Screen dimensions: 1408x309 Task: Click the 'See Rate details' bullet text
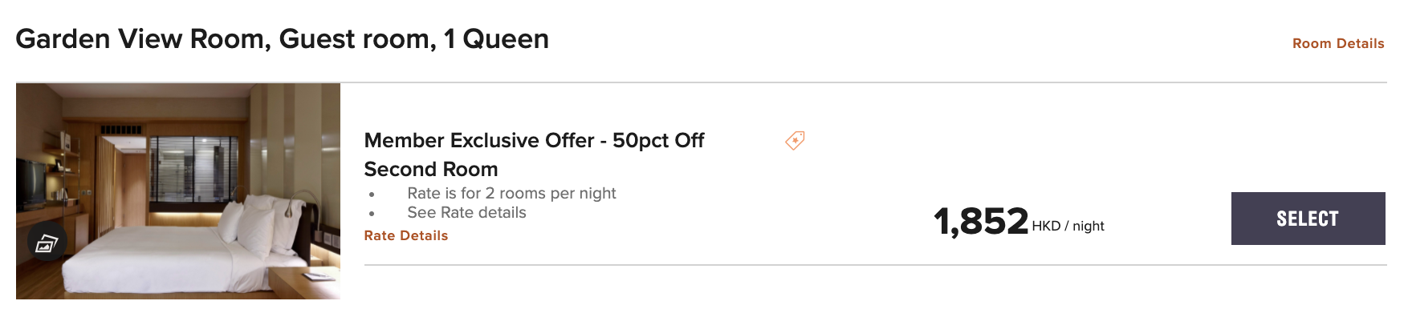coord(466,212)
